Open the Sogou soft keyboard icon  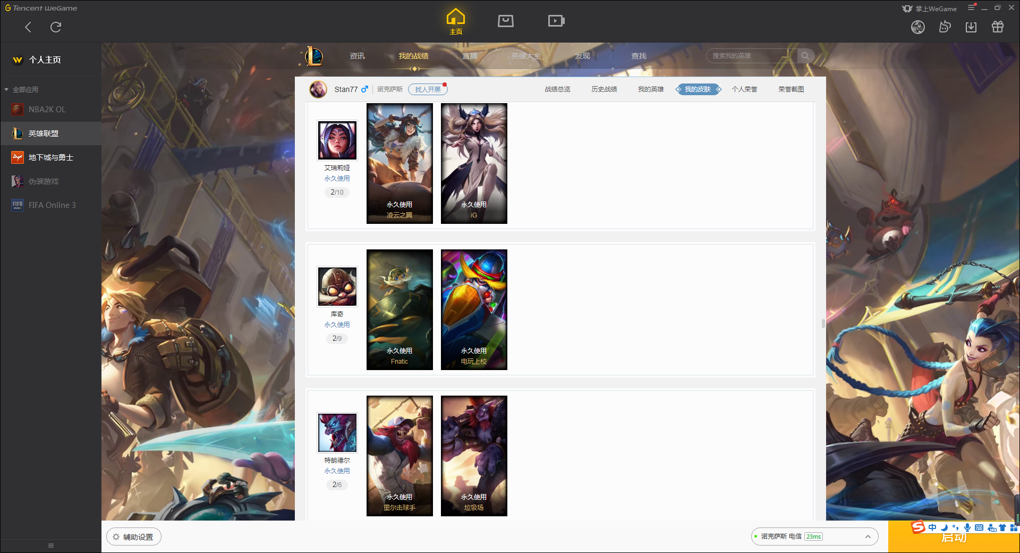tap(979, 527)
